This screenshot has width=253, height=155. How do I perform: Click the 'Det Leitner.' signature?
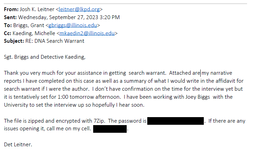pos(18,145)
